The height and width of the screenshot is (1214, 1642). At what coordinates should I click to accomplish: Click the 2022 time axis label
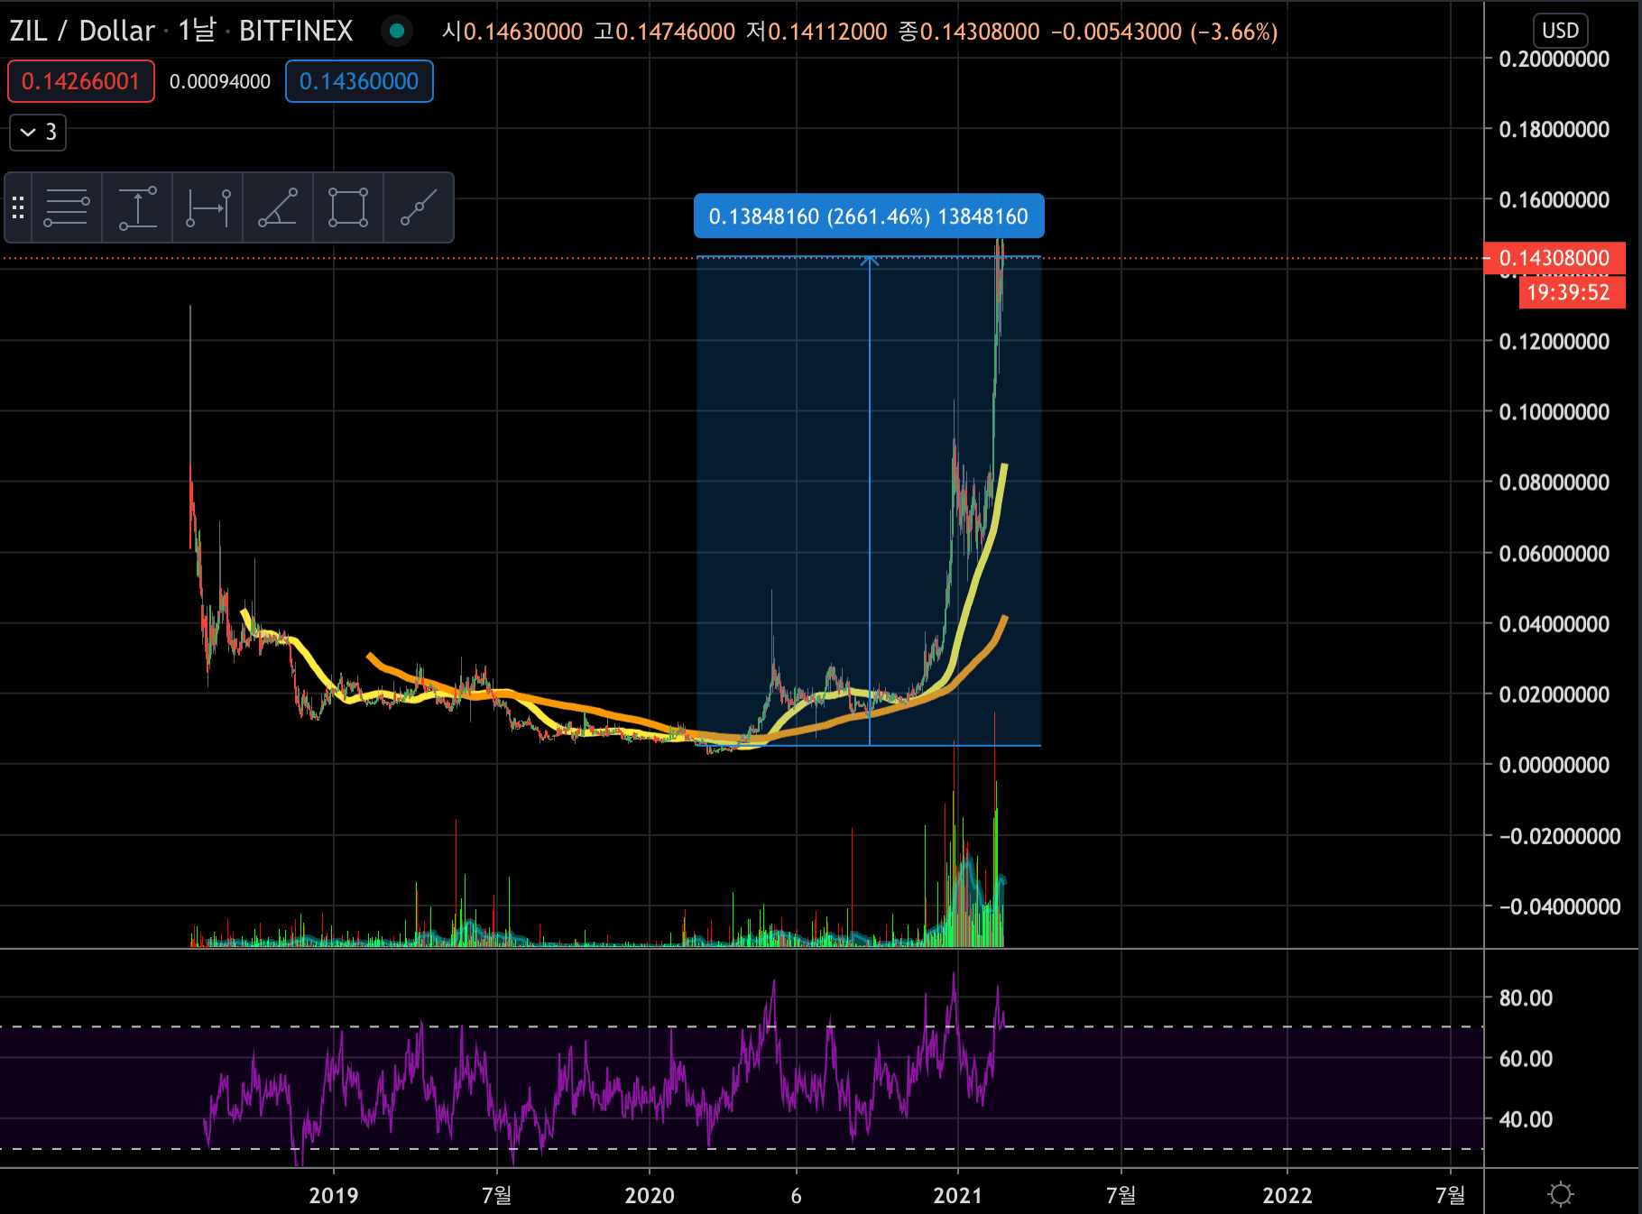(x=1287, y=1195)
